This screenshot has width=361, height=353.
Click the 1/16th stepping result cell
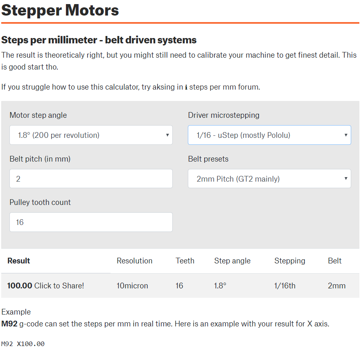285,286
